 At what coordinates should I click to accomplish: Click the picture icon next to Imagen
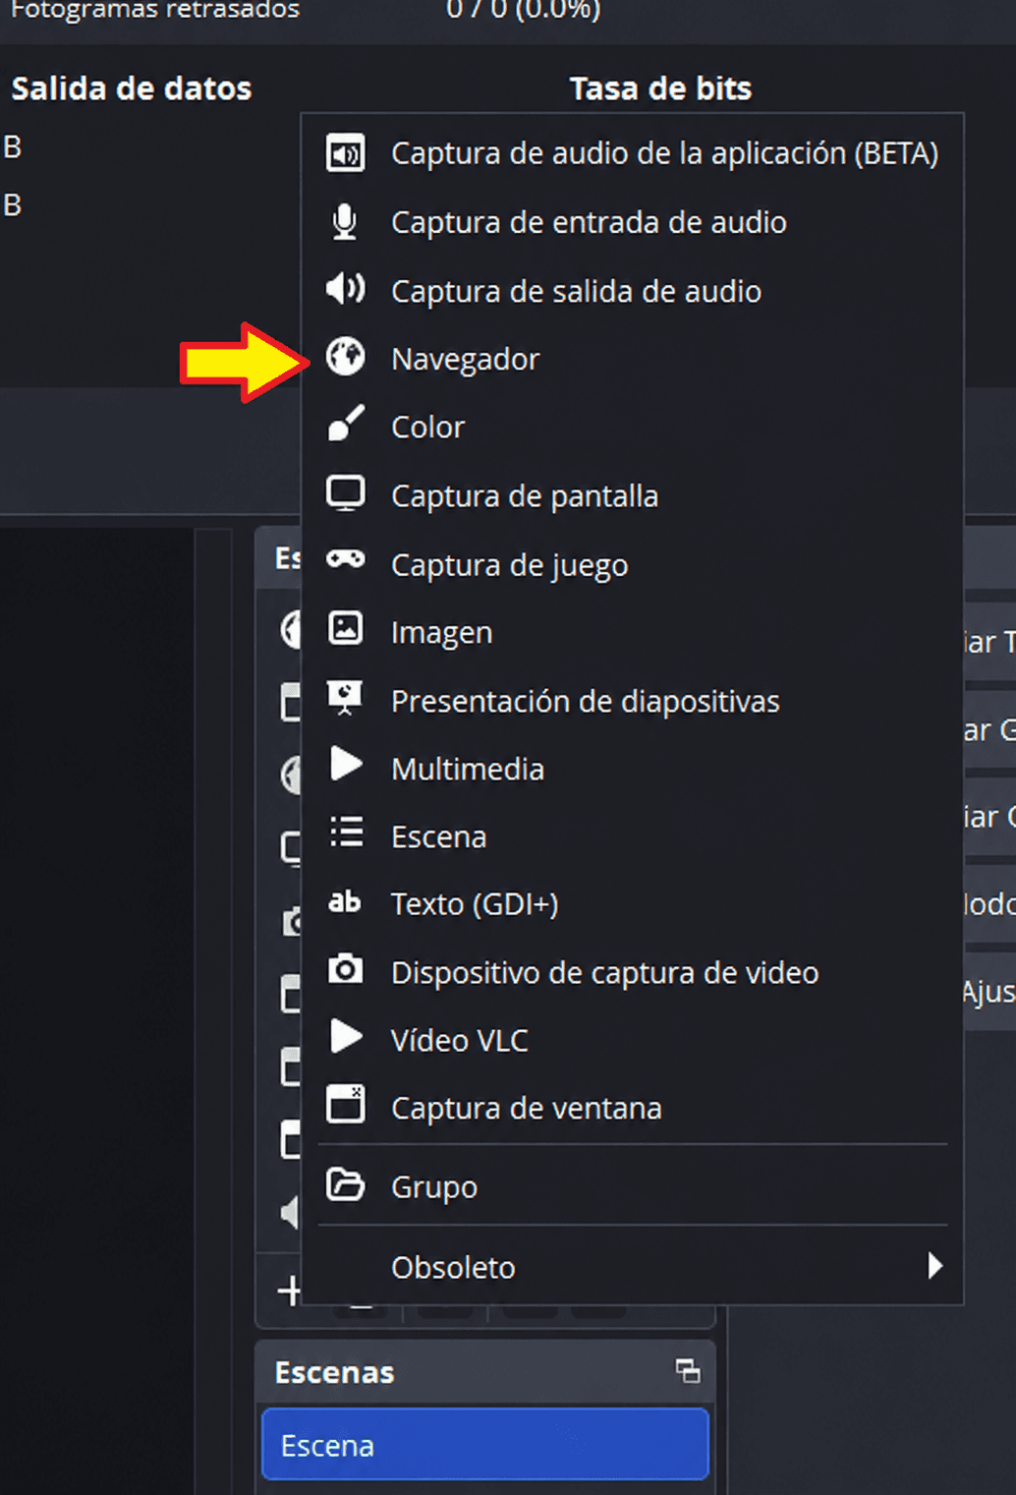[345, 628]
